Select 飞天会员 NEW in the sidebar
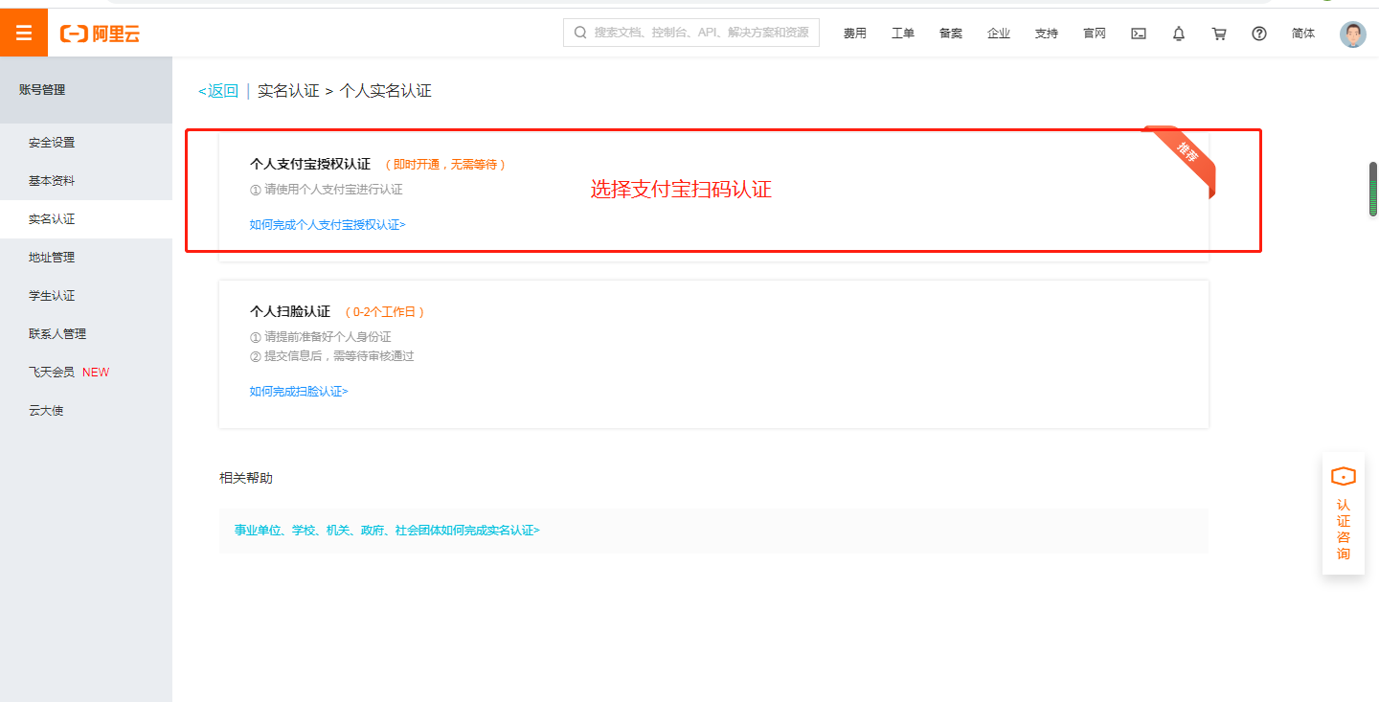 (86, 373)
